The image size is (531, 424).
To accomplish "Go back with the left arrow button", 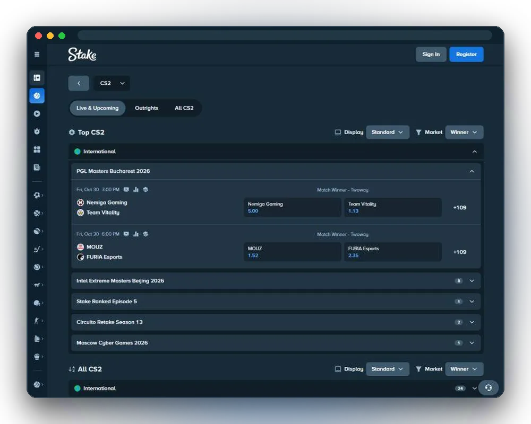I will [79, 83].
